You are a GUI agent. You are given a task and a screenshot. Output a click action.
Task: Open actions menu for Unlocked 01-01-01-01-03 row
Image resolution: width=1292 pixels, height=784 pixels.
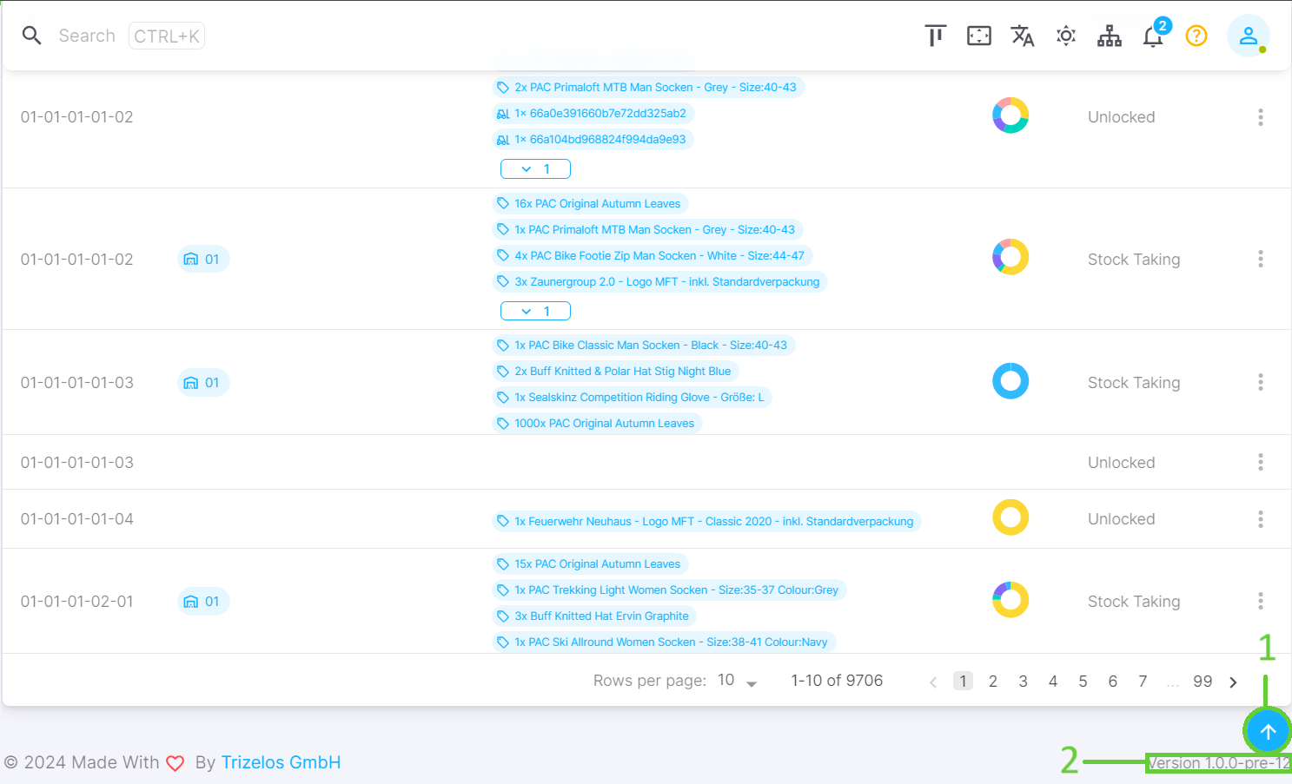1261,462
